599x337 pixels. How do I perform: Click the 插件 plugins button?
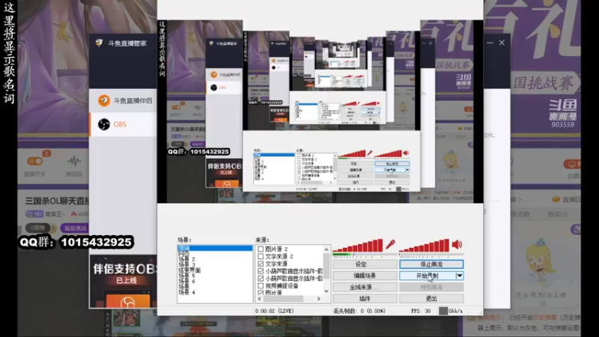pos(365,298)
